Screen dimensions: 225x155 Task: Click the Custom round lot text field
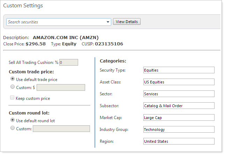(61, 129)
